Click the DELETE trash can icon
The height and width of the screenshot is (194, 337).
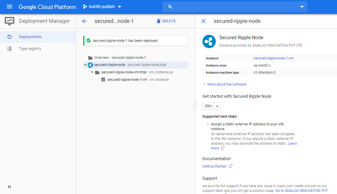pos(159,21)
